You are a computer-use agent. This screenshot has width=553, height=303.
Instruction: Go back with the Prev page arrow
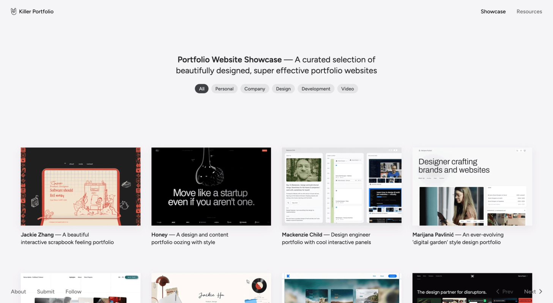(504, 292)
